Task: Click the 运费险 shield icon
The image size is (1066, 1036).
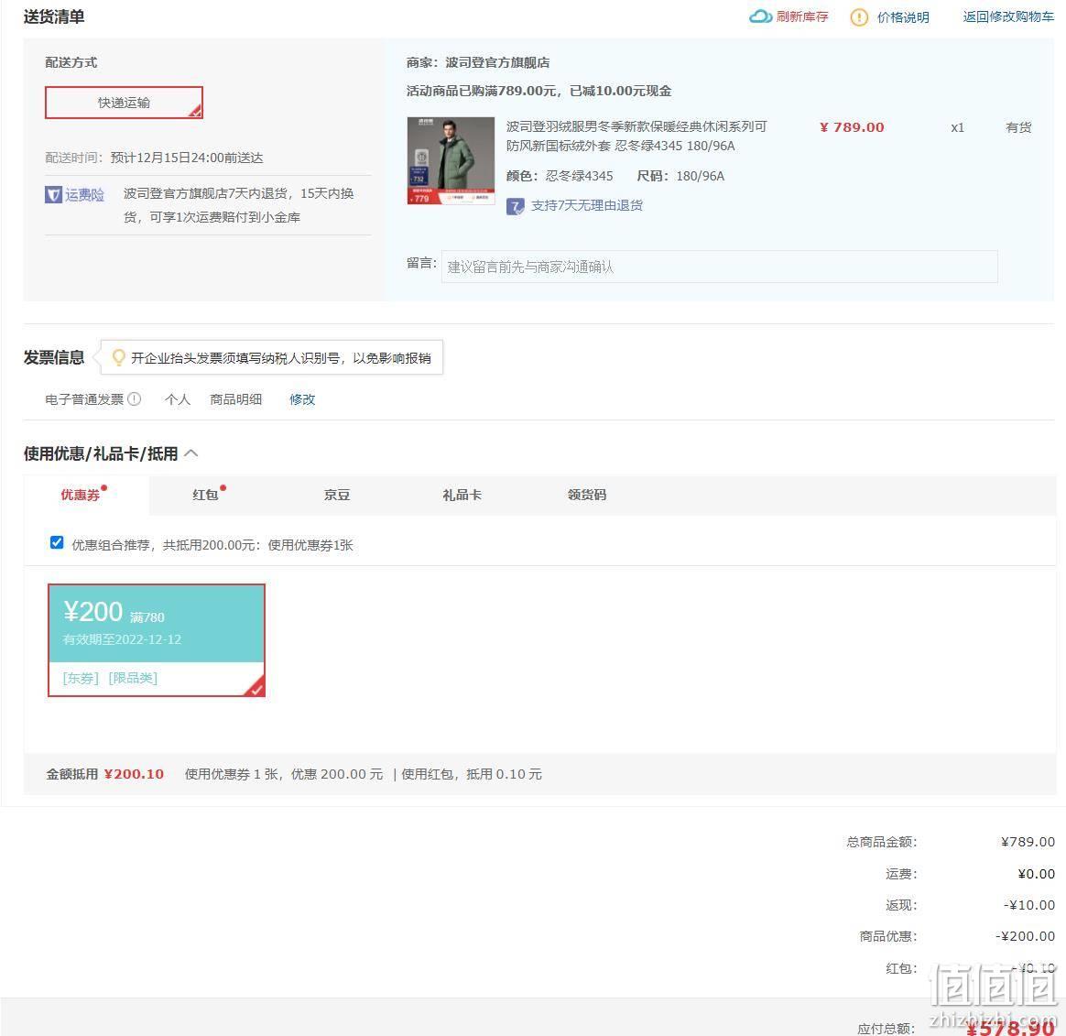Action: tap(53, 195)
